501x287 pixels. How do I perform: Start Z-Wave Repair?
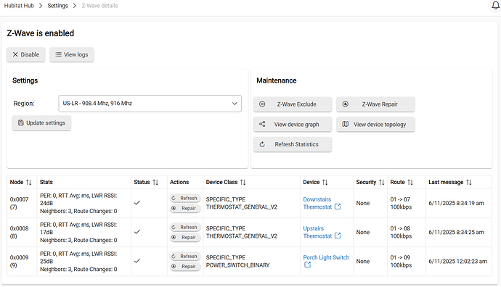point(375,104)
